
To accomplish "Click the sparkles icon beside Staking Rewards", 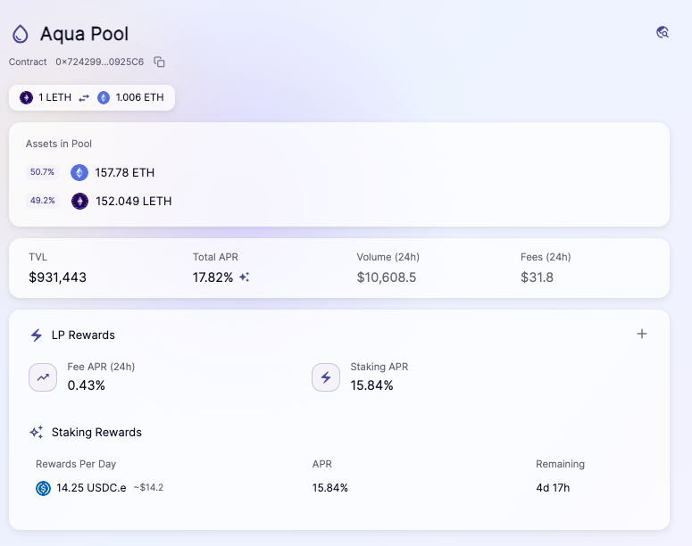I will point(37,432).
